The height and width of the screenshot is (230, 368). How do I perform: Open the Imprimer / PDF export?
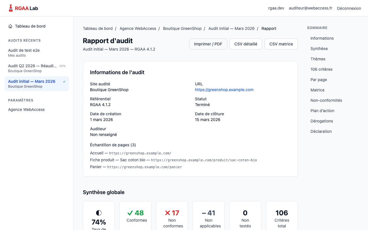[x=208, y=44]
